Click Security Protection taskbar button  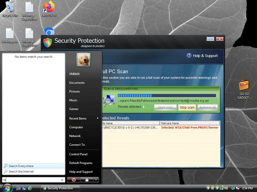coord(60,188)
